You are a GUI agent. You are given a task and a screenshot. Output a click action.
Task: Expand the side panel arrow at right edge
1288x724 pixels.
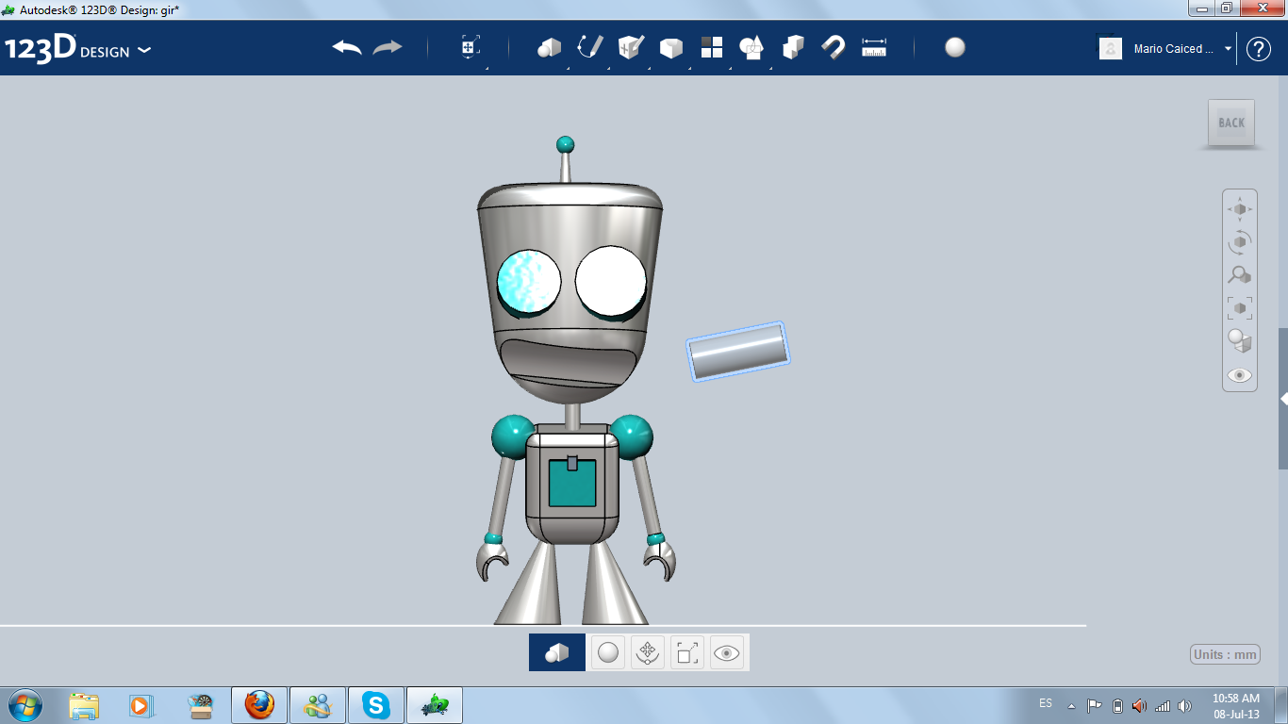coord(1283,399)
